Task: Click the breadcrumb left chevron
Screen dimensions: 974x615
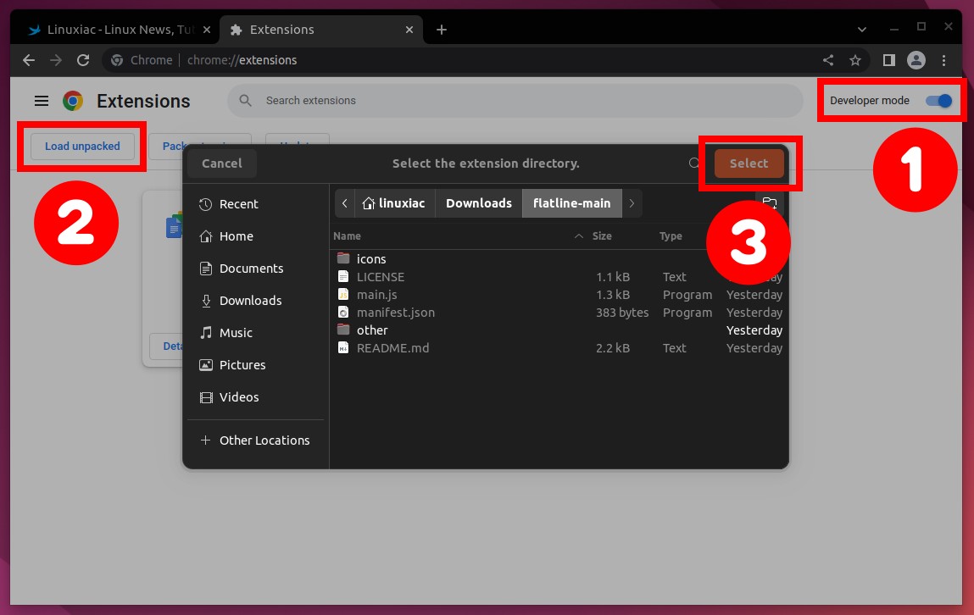Action: pyautogui.click(x=345, y=203)
